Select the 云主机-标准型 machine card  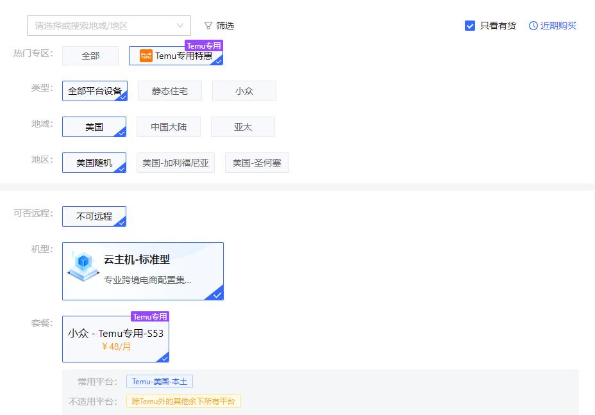pyautogui.click(x=143, y=272)
